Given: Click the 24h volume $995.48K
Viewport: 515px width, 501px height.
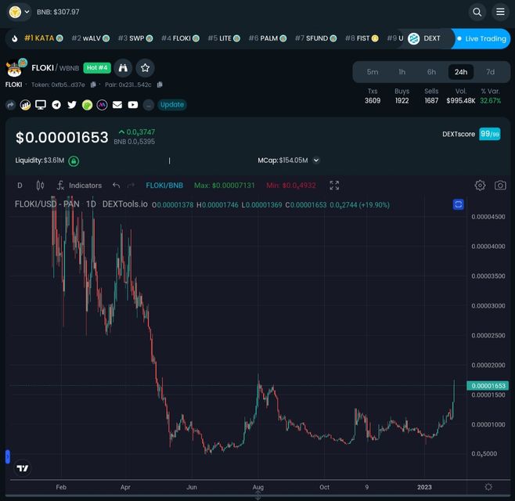Looking at the screenshot, I should click(461, 101).
